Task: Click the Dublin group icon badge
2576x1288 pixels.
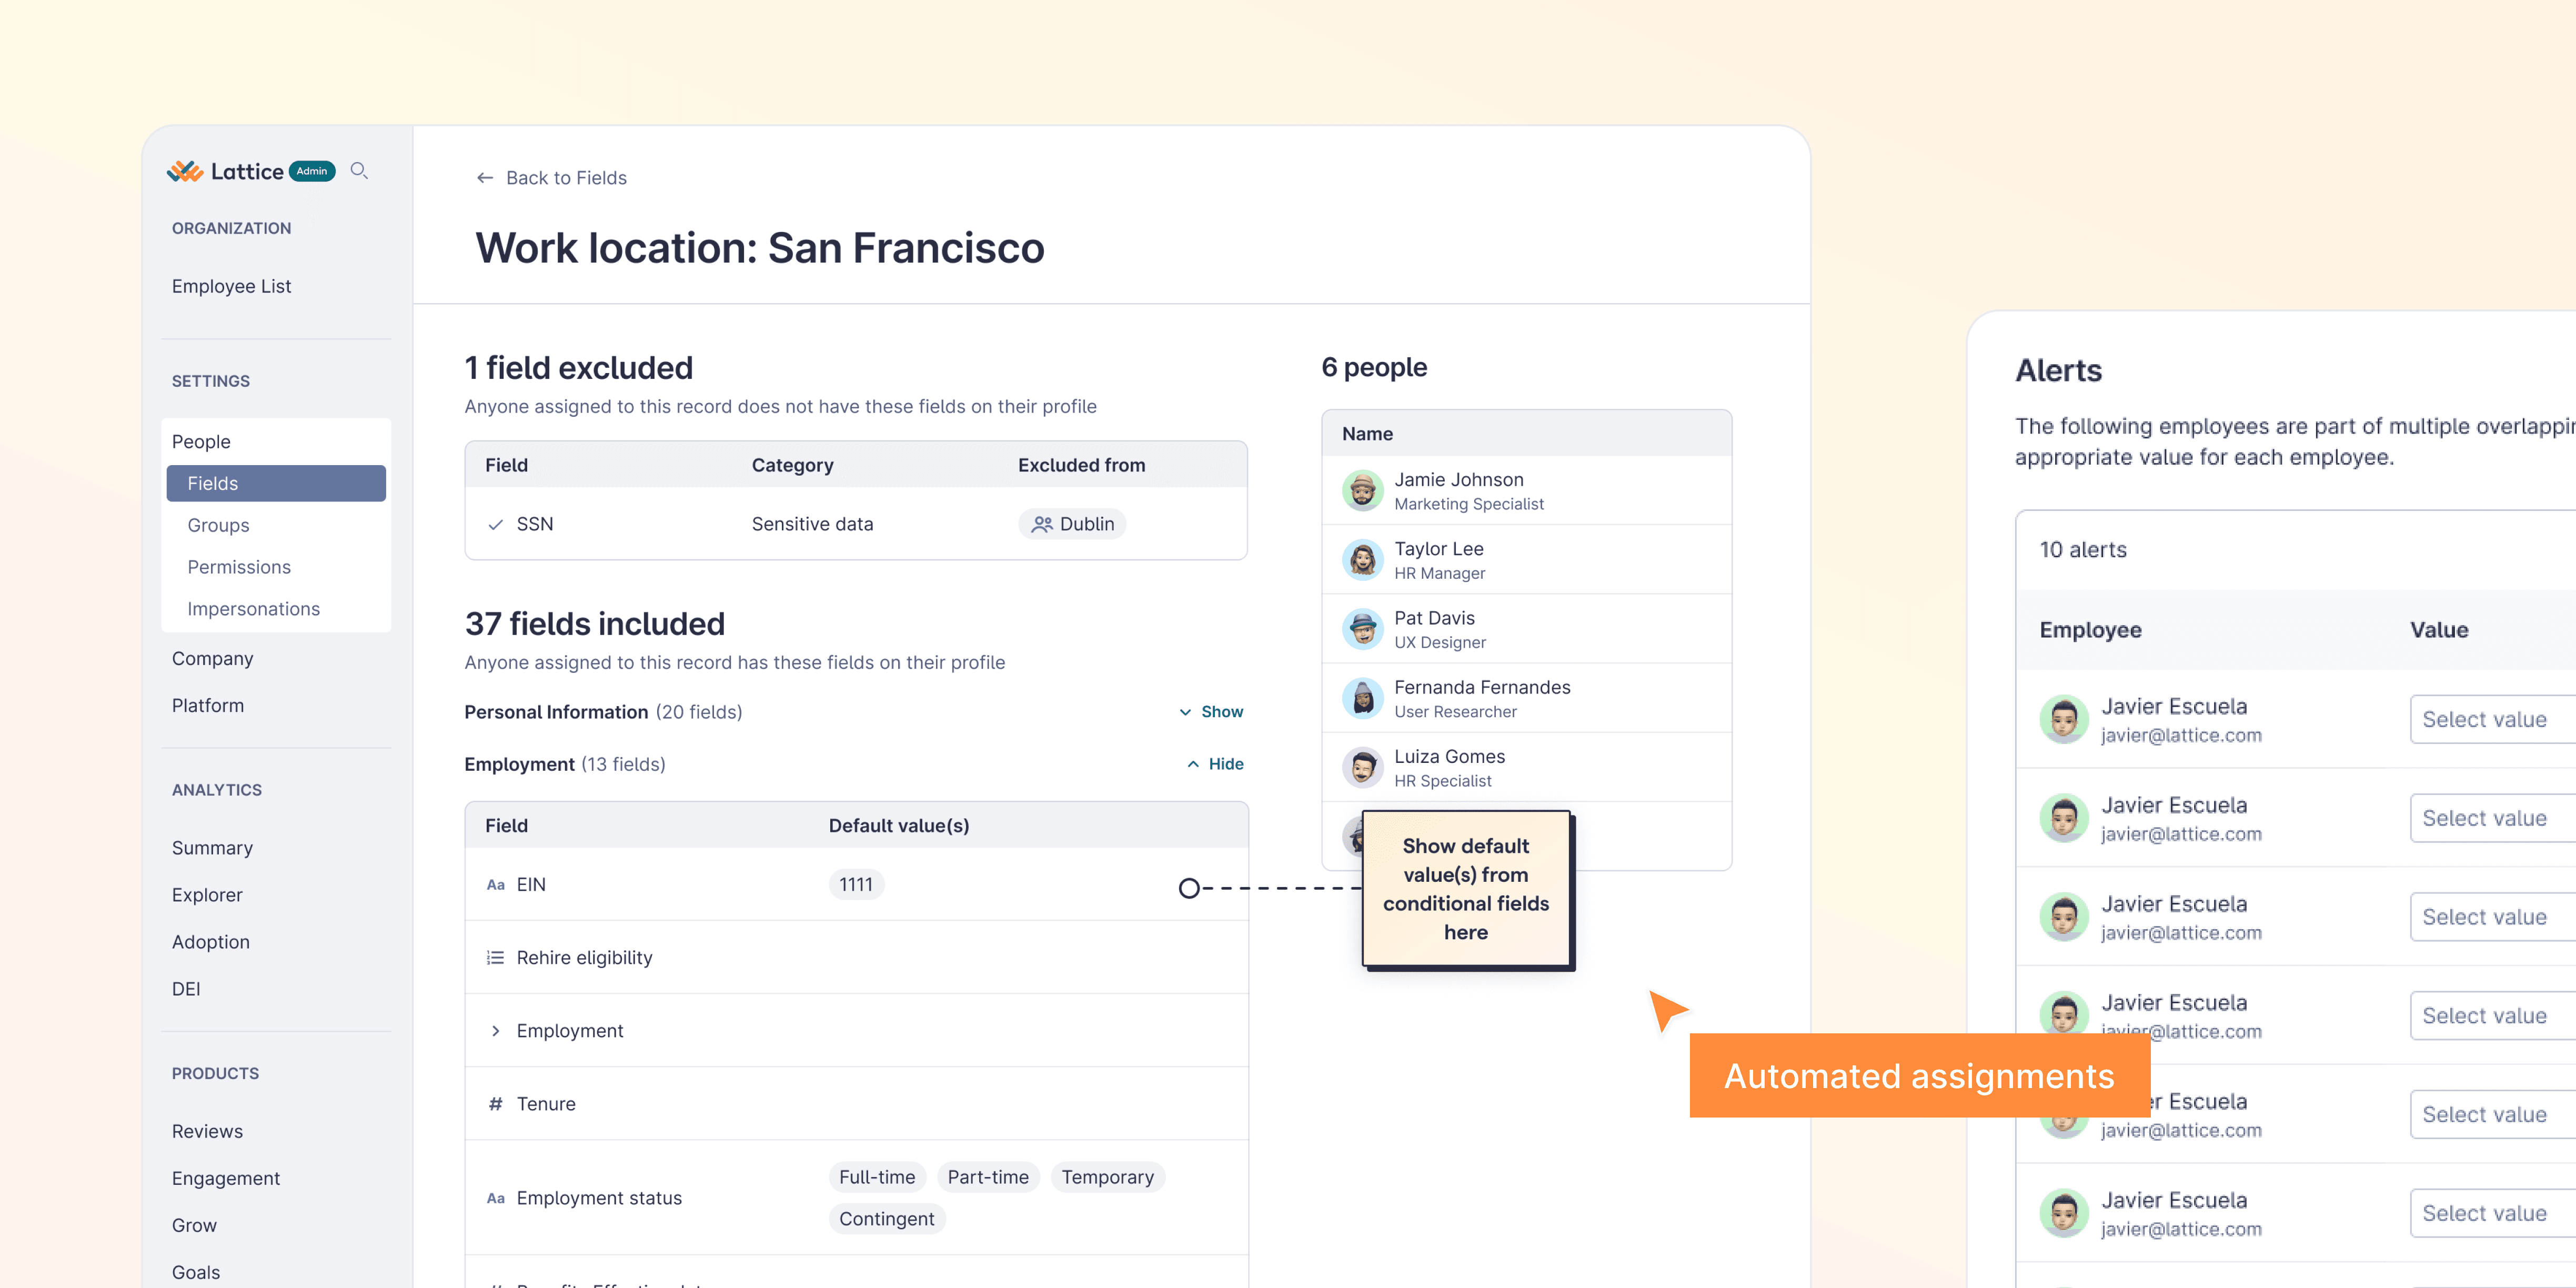Action: point(1042,524)
